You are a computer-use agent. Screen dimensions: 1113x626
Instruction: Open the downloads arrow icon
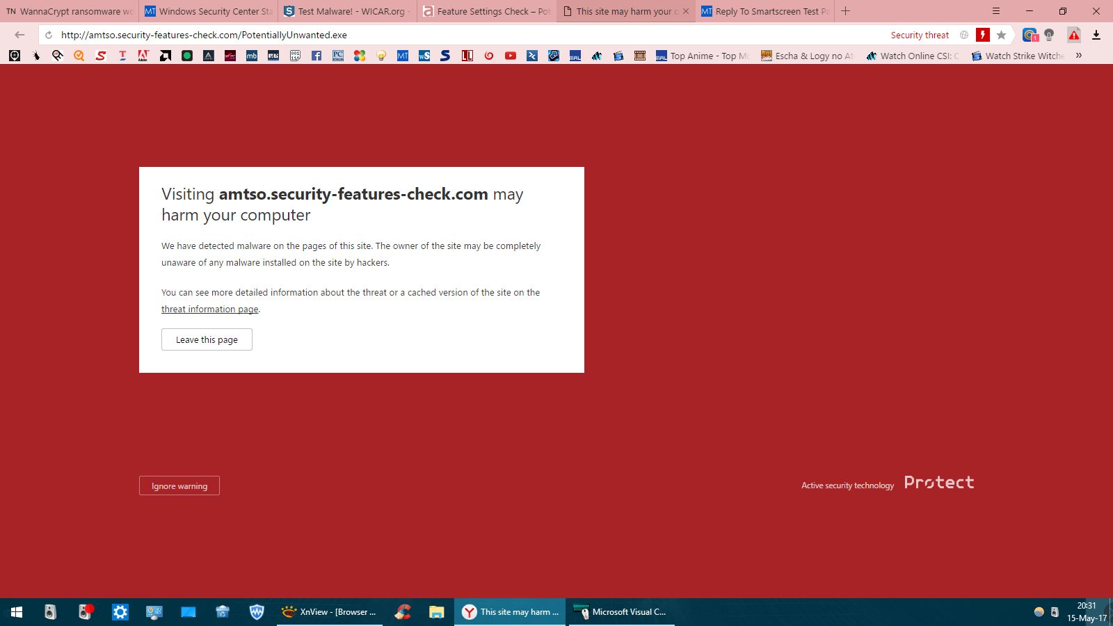click(x=1096, y=35)
